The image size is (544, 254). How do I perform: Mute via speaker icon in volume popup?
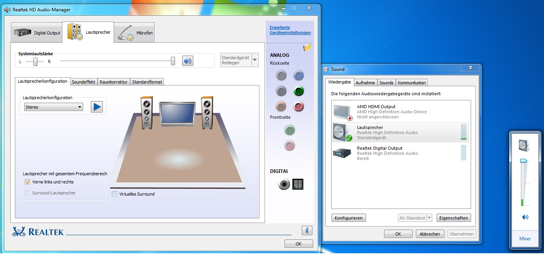pyautogui.click(x=525, y=217)
